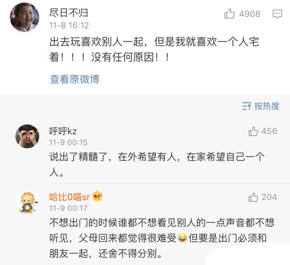Open the 按热度 sort order selector
The width and height of the screenshot is (290, 265).
(x=261, y=106)
